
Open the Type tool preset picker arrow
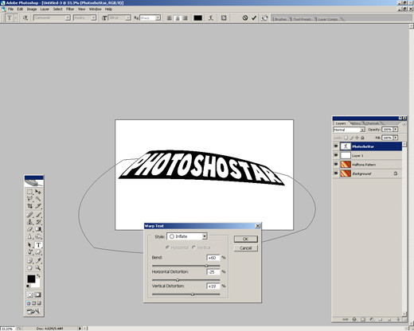[x=16, y=18]
